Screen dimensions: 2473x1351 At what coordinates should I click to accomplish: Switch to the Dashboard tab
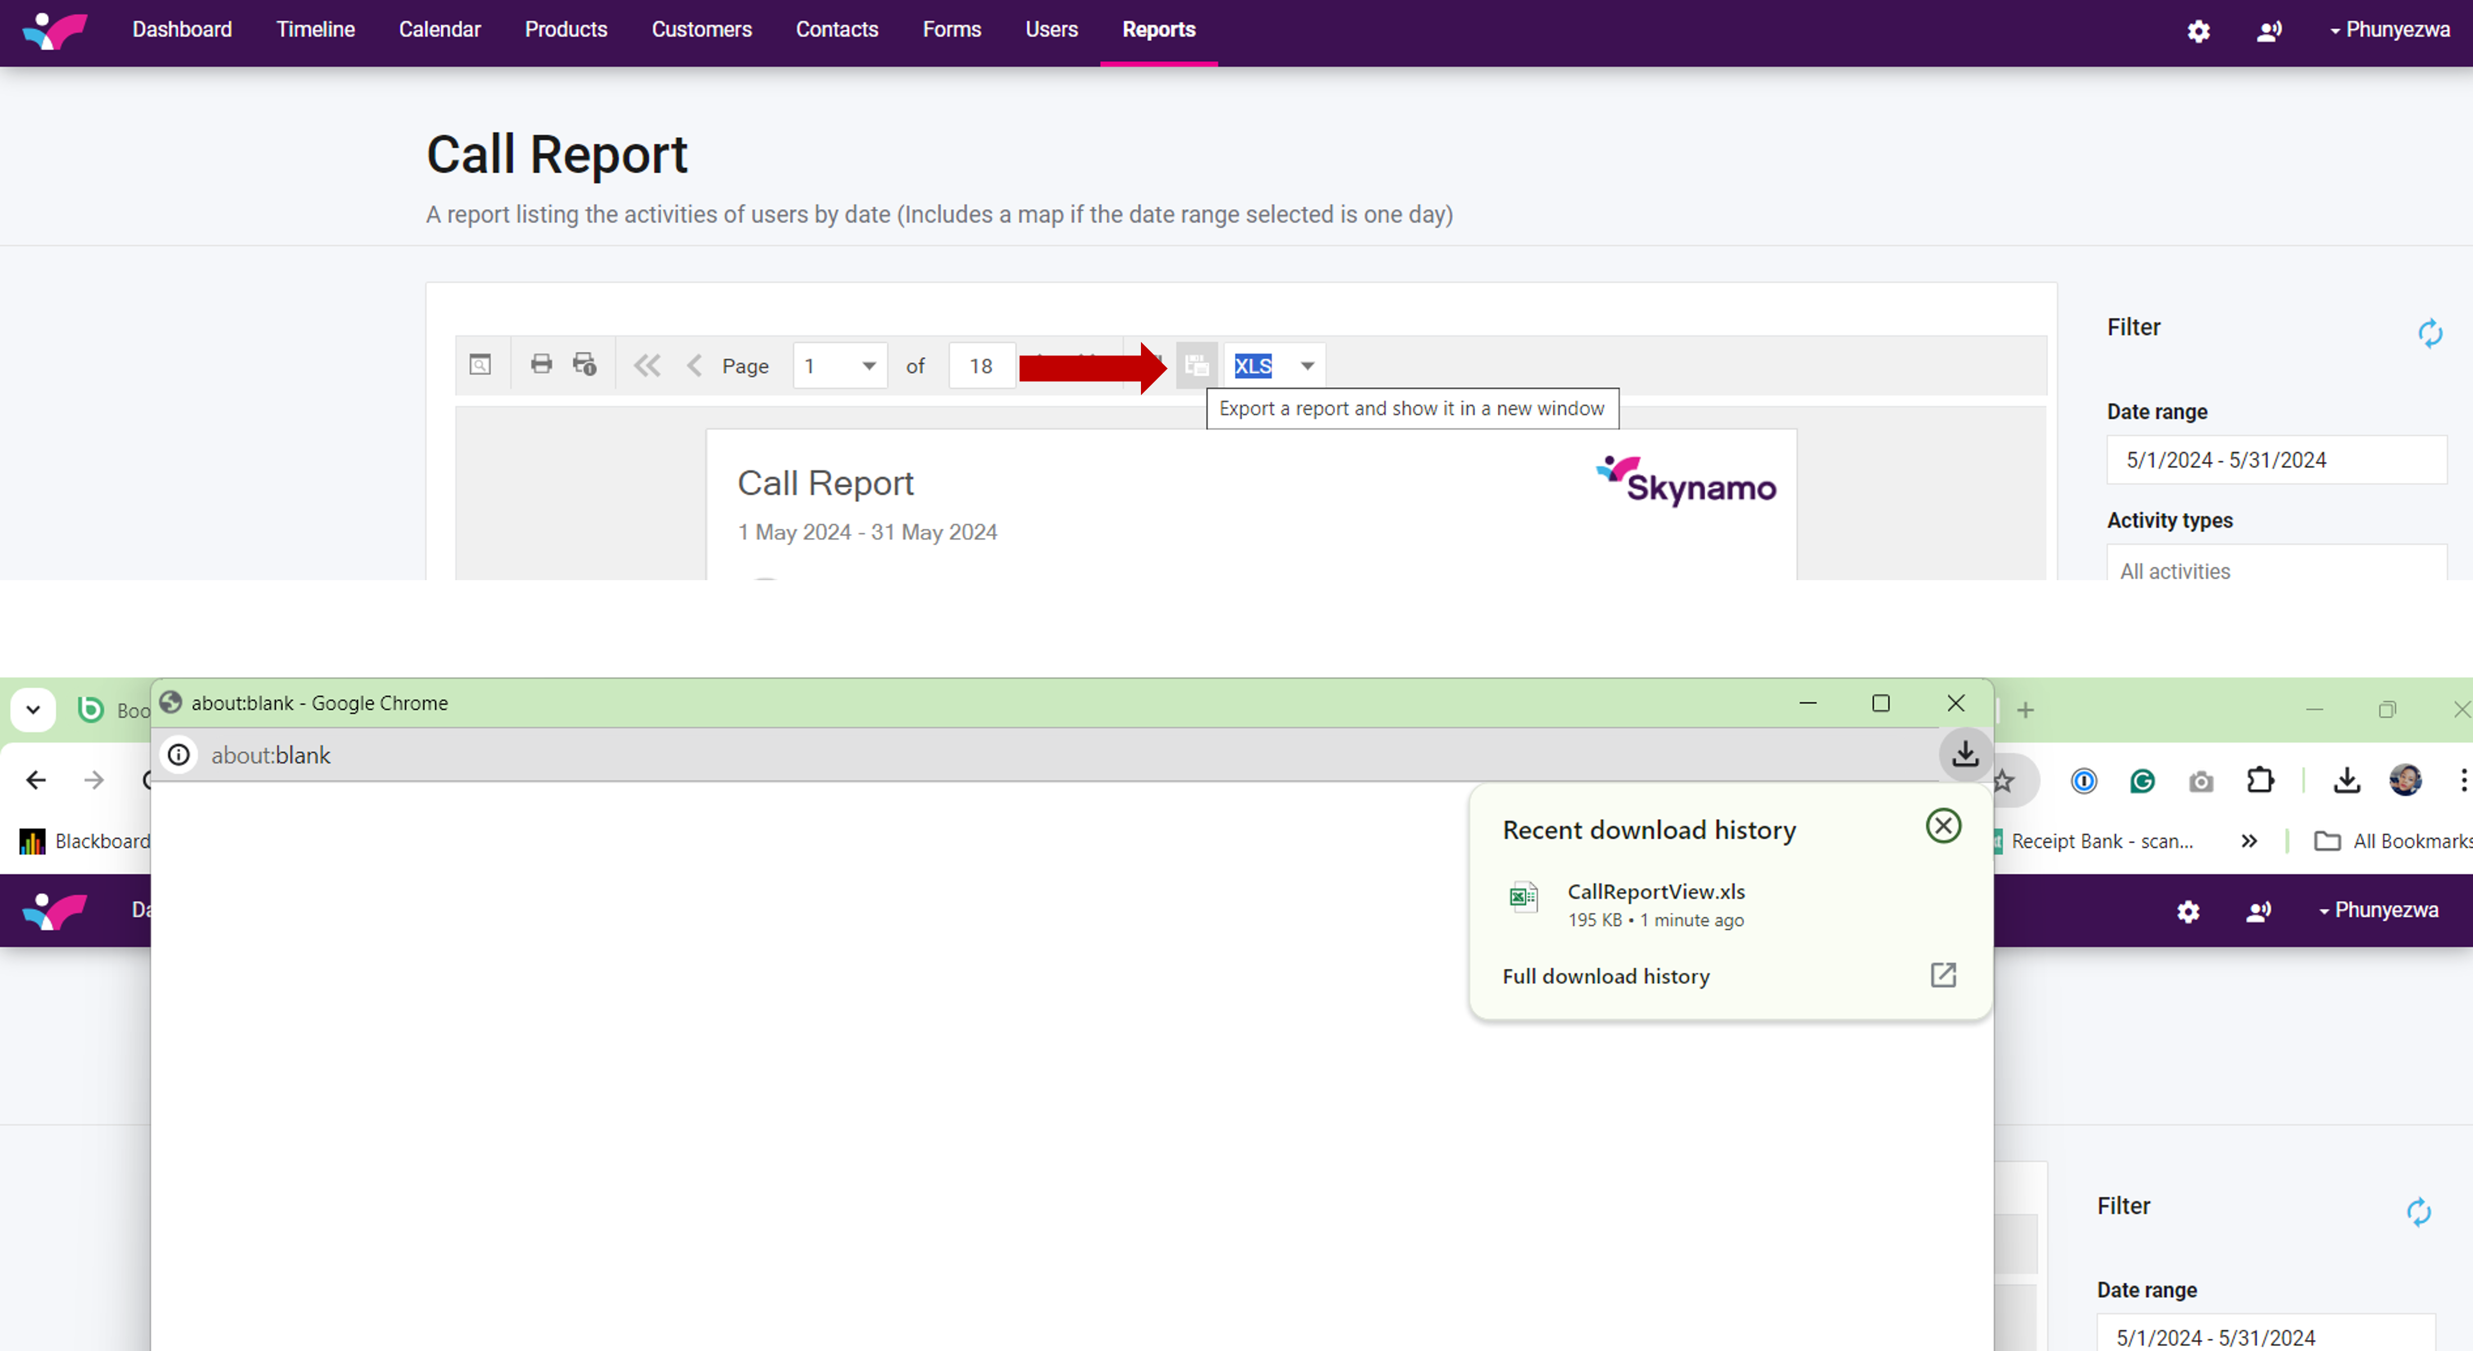182,30
